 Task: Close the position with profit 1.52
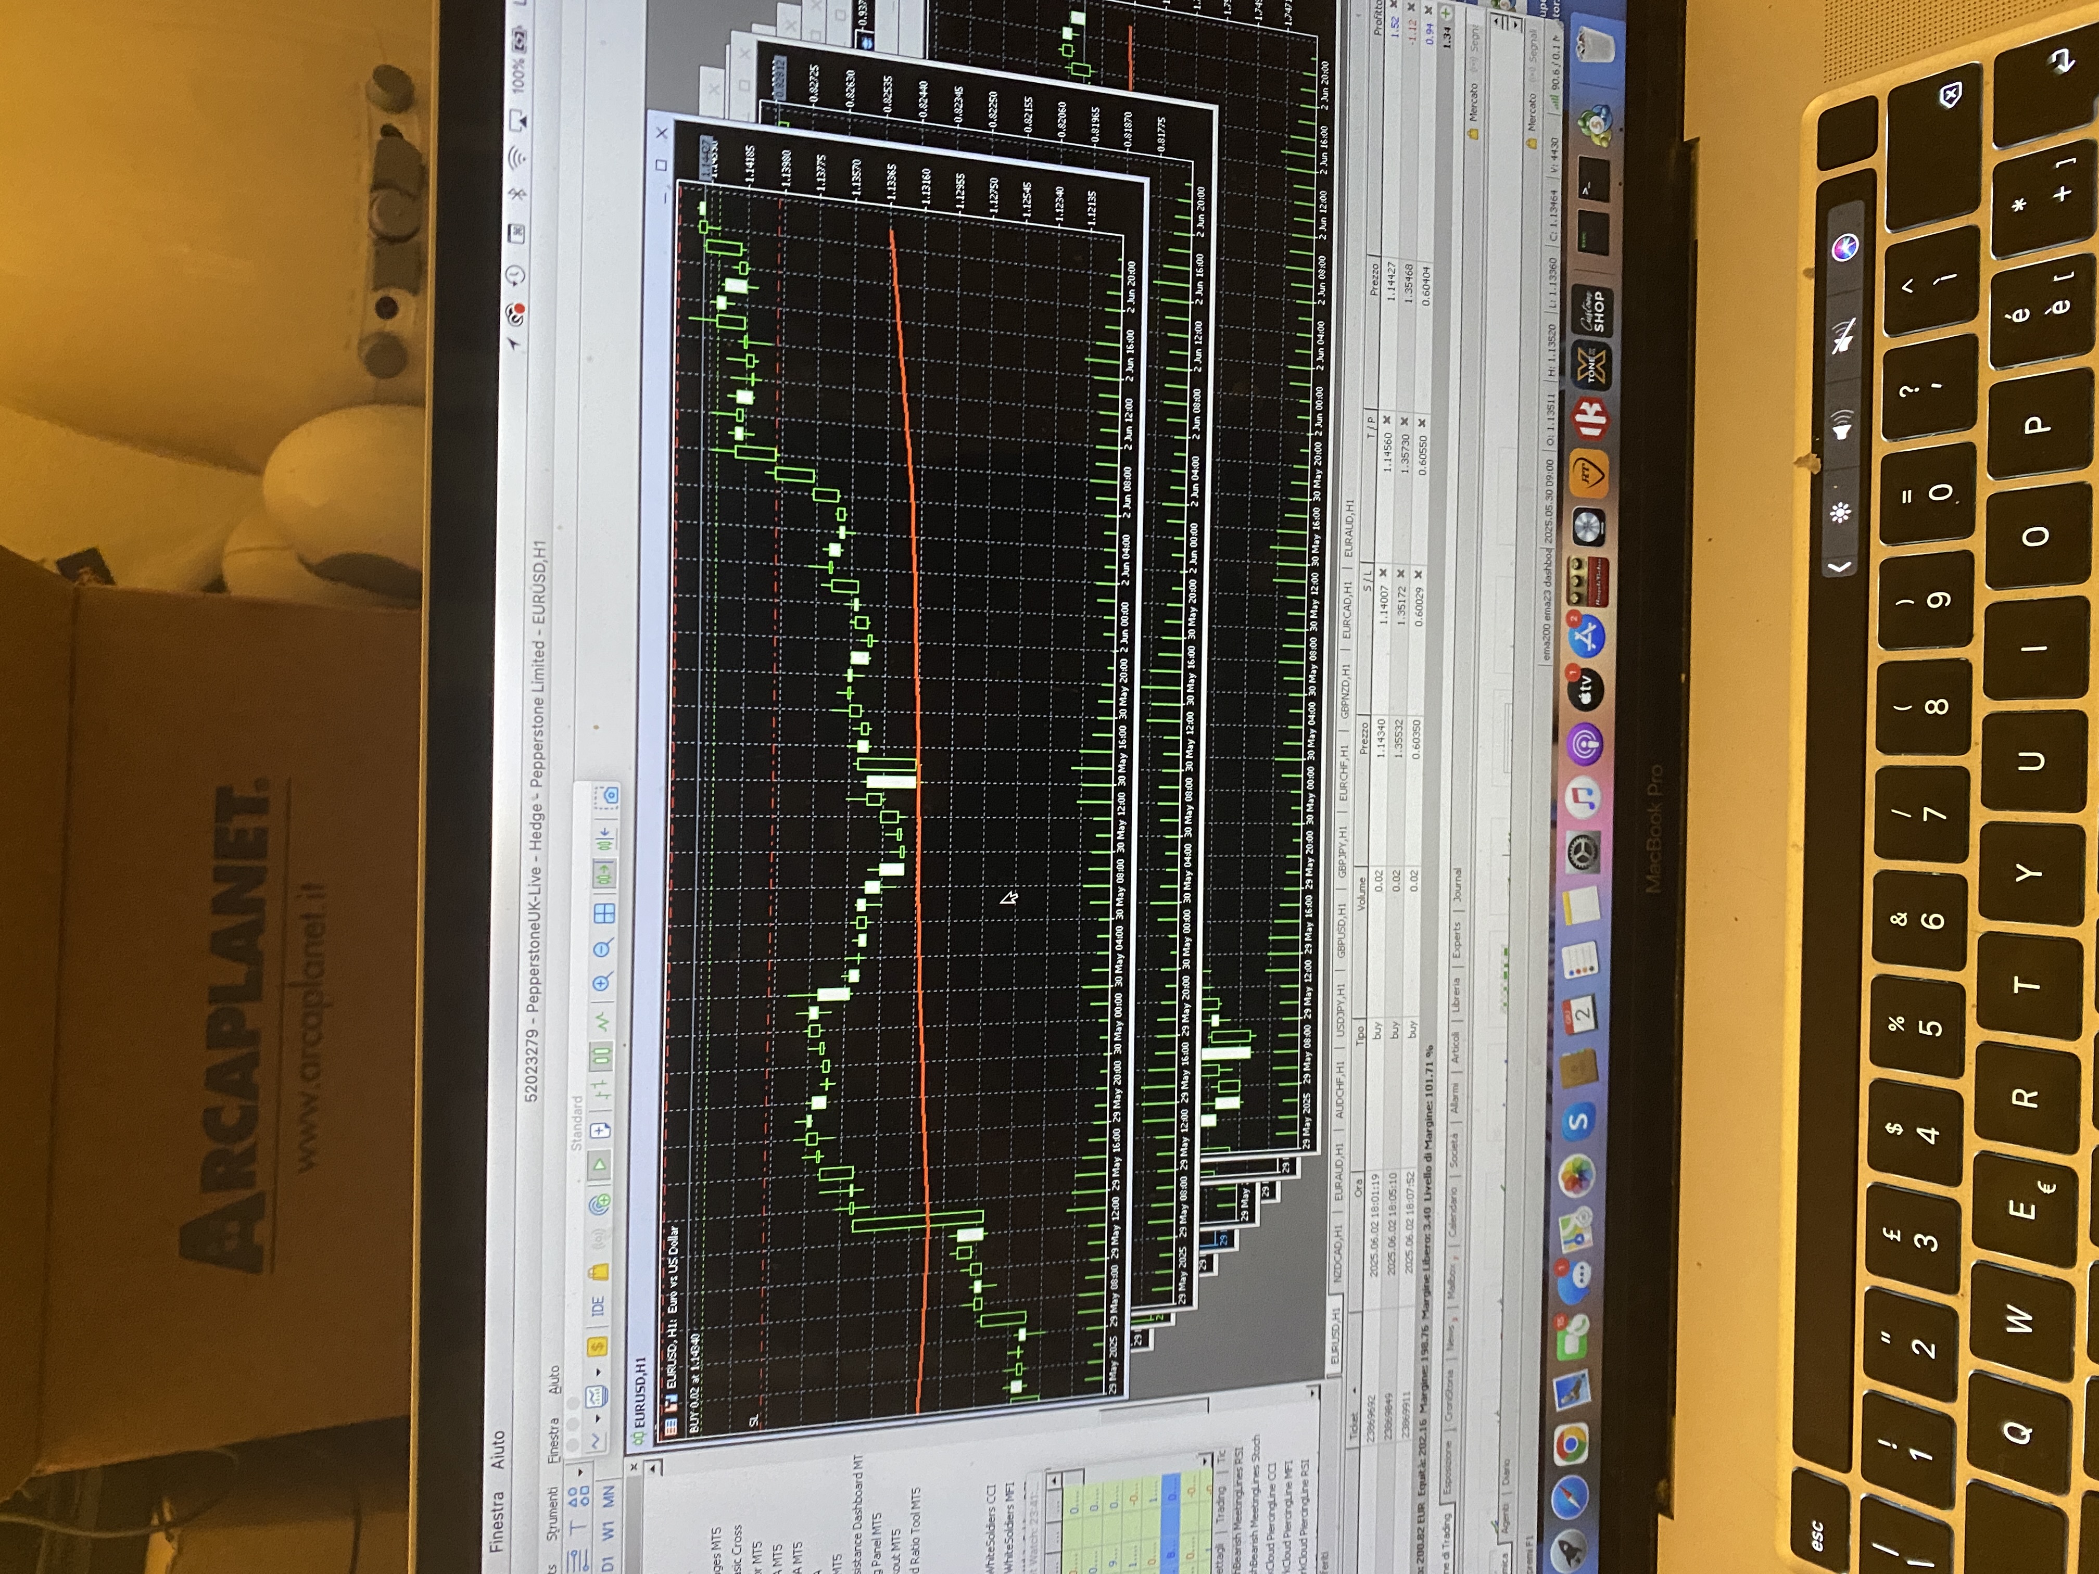[1394, 5]
